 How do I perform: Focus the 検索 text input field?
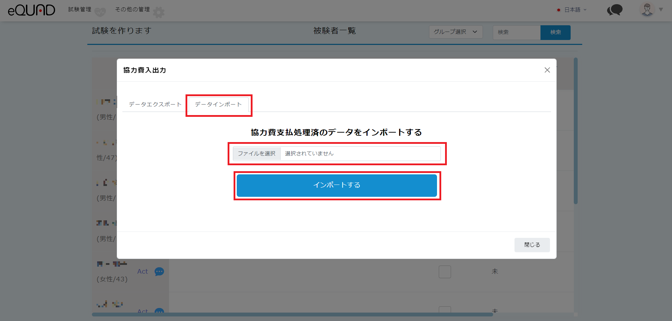coord(516,32)
